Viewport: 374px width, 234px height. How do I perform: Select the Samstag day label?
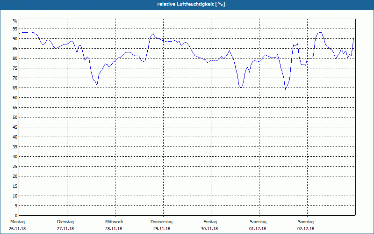(x=258, y=222)
